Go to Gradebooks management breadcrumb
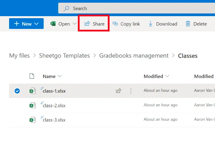The width and height of the screenshot is (215, 148). (134, 55)
